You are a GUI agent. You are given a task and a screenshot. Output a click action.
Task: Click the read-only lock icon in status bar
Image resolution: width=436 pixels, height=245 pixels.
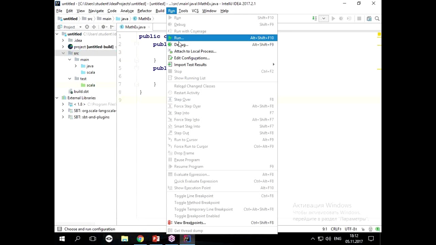(x=363, y=229)
